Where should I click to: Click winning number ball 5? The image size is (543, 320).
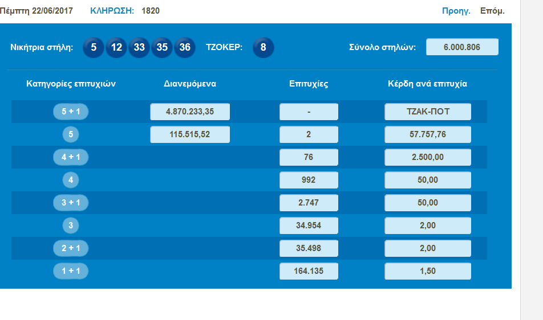coord(94,47)
